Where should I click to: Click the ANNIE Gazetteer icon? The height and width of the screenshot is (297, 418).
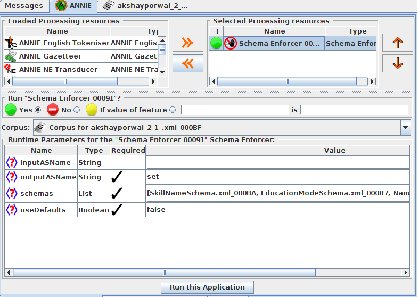(11, 56)
